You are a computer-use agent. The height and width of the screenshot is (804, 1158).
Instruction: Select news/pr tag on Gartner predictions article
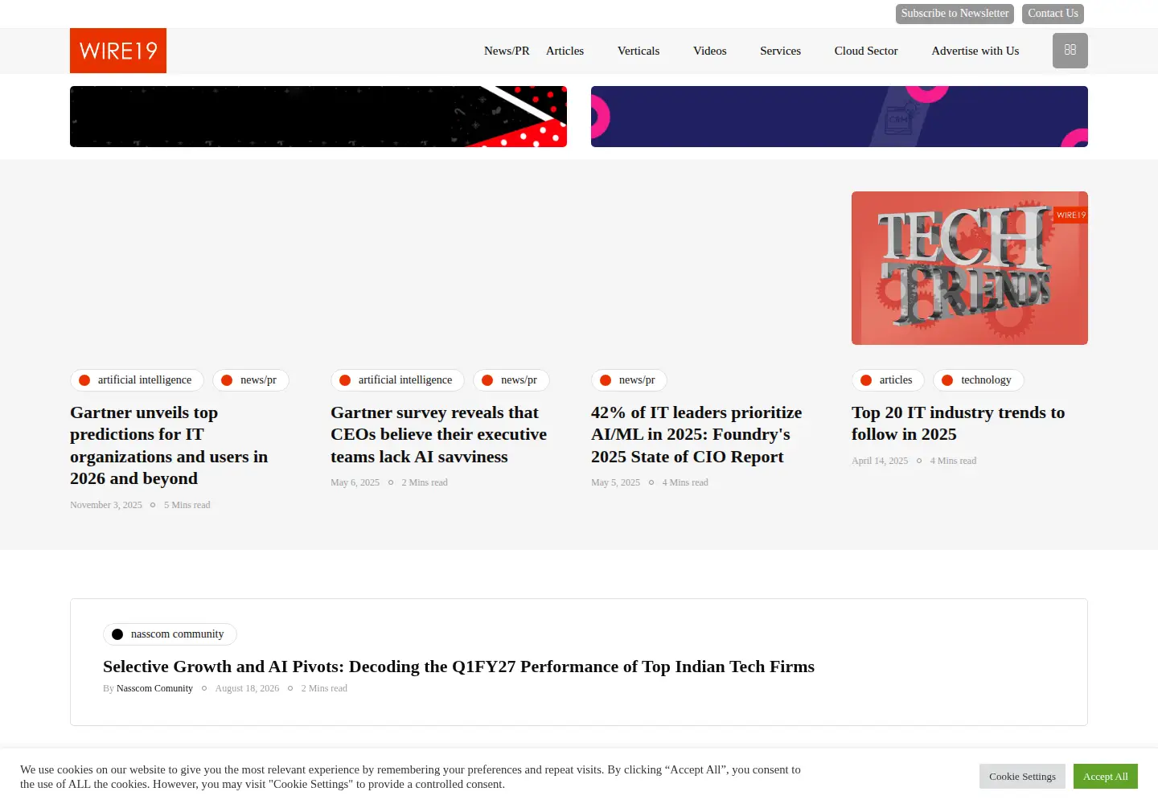click(251, 380)
